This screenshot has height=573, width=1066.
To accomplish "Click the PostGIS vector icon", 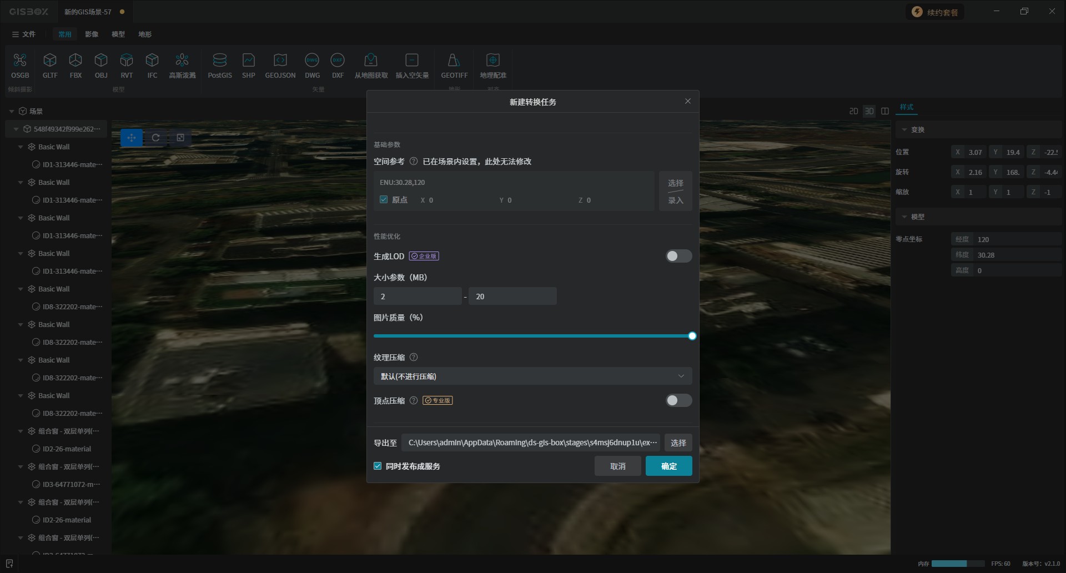I will (x=219, y=66).
